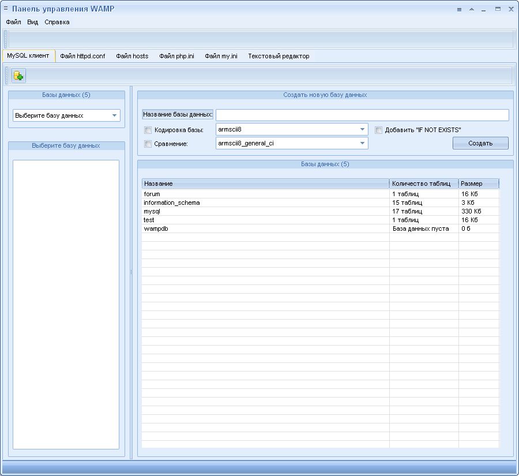The height and width of the screenshot is (476, 519).
Task: Switch to the Файл httpd.conf tab
Action: (82, 56)
